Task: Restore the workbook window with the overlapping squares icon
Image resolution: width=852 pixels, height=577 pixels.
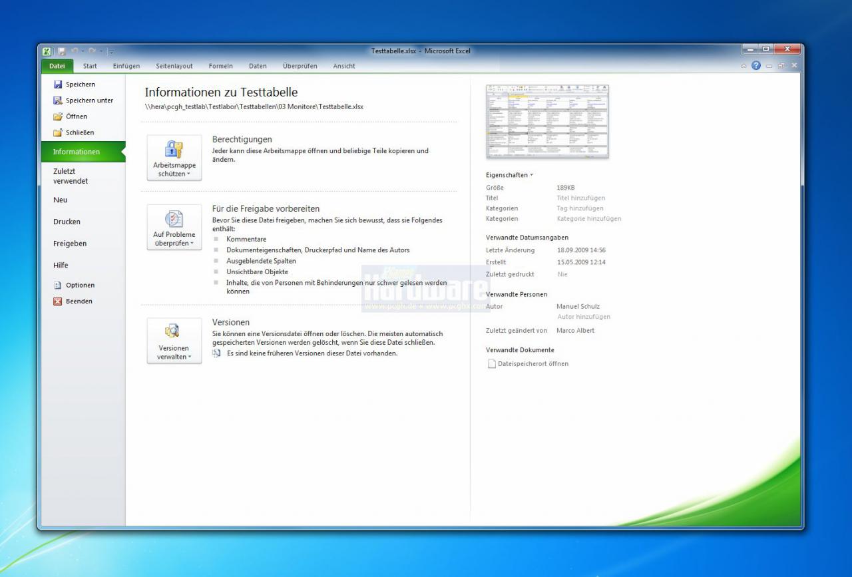Action: 782,66
